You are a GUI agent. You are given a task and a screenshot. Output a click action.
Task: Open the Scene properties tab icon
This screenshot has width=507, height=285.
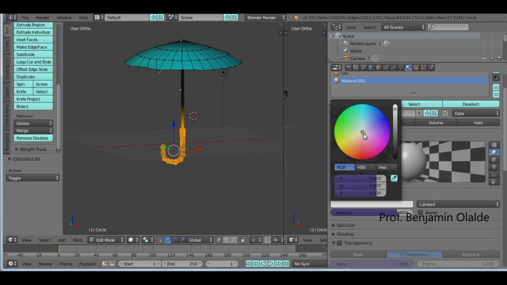point(363,68)
